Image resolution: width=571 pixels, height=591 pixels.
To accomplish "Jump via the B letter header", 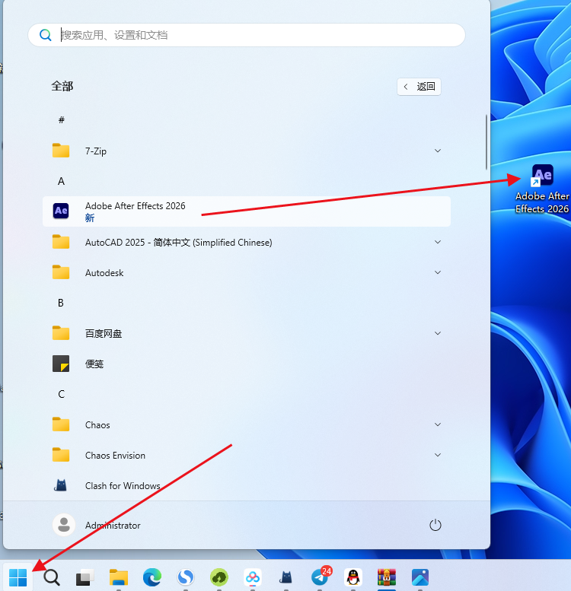I will pos(61,303).
